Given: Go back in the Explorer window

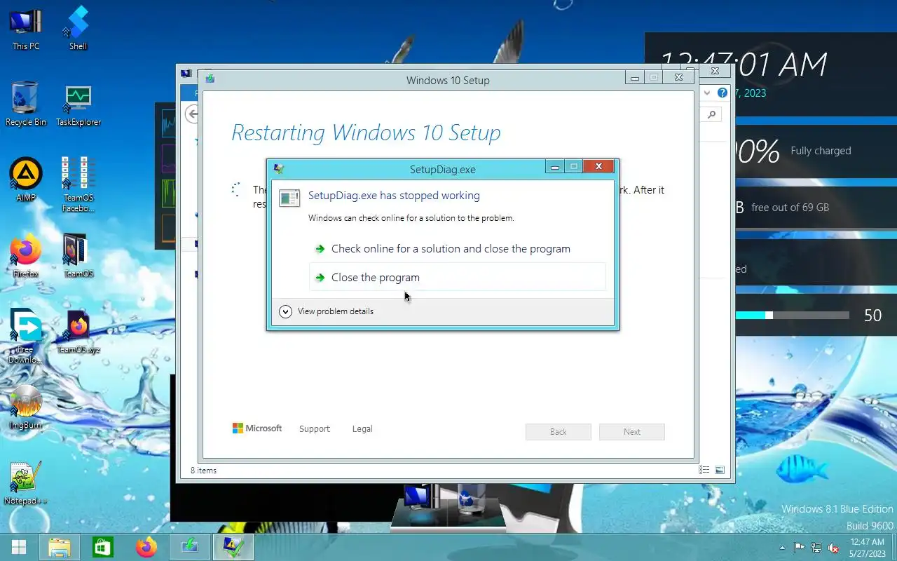Looking at the screenshot, I should [191, 114].
